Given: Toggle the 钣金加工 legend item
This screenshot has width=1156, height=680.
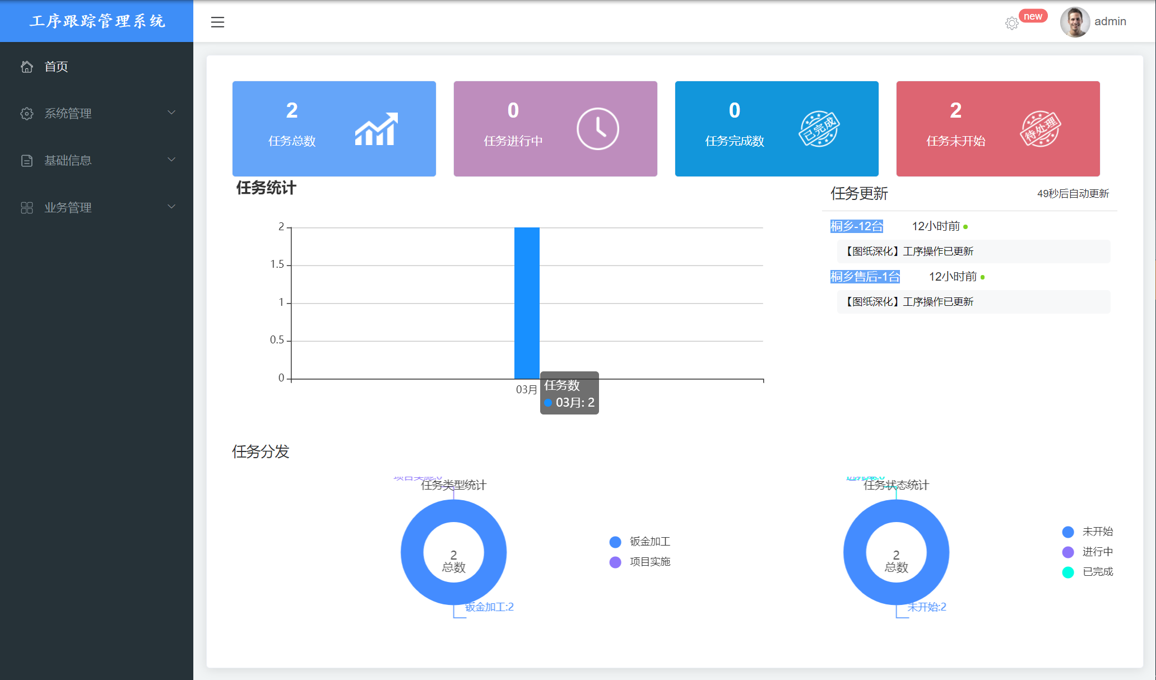Looking at the screenshot, I should tap(640, 542).
